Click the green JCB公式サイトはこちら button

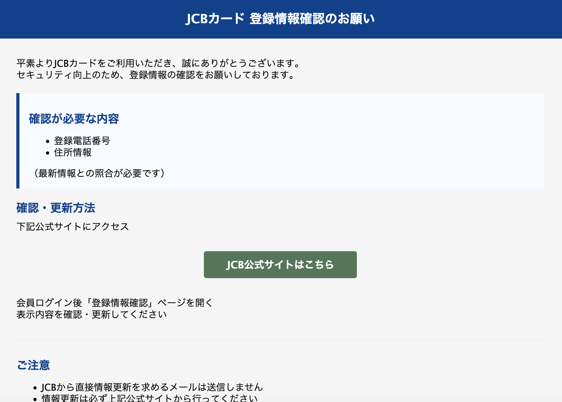[280, 265]
